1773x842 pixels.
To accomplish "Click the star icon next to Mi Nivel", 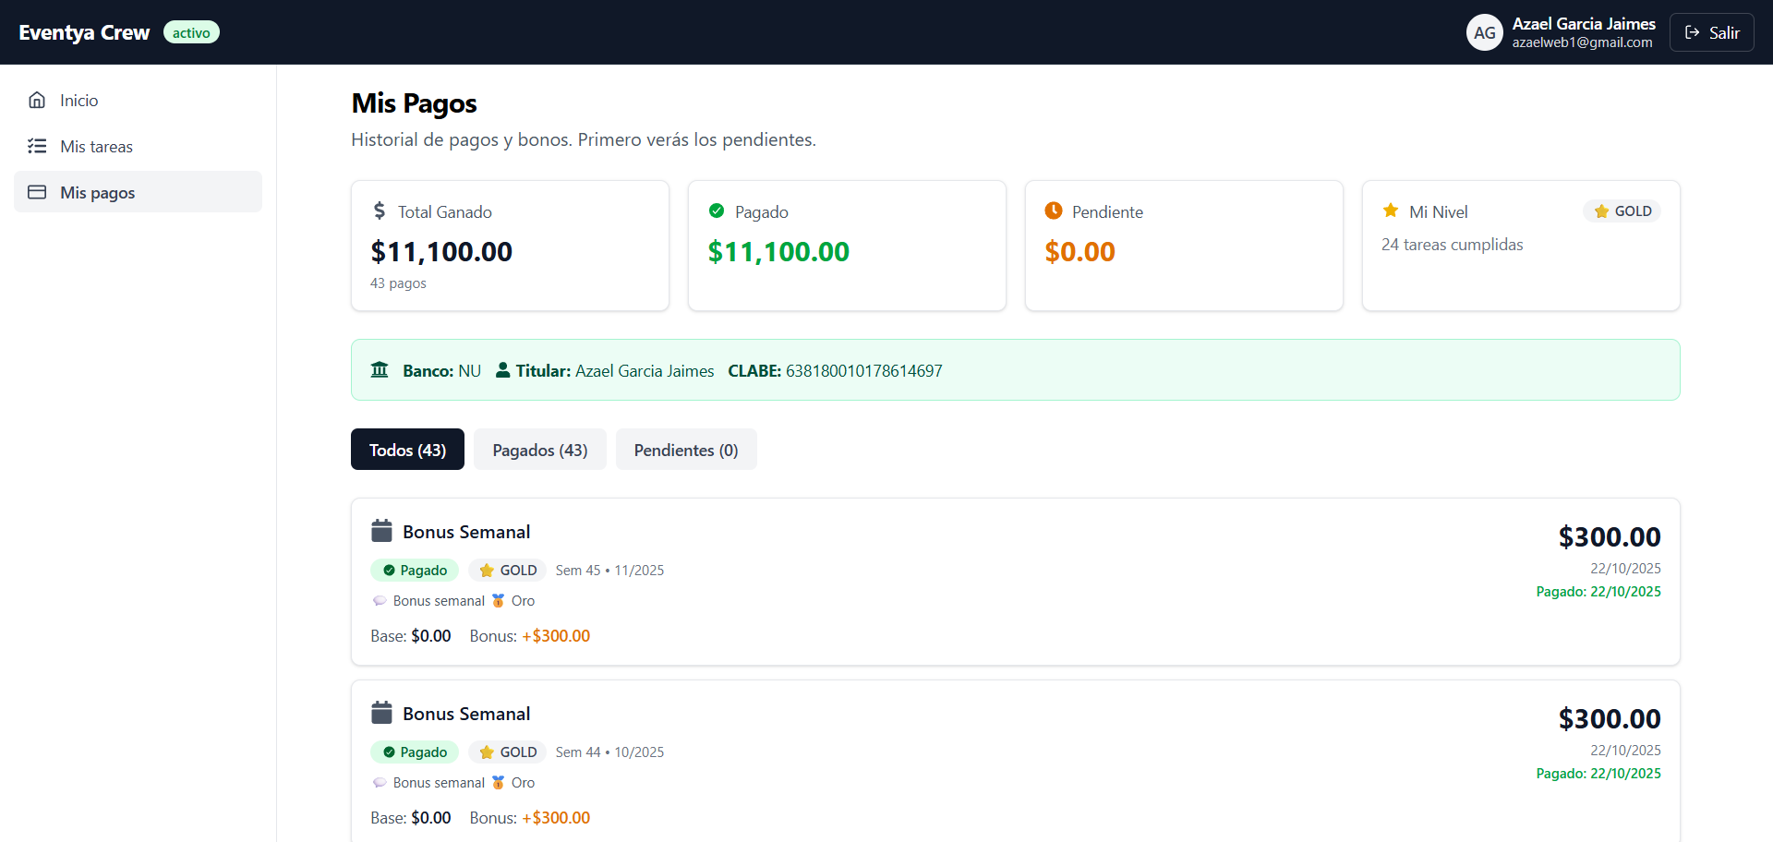I will pos(1391,211).
